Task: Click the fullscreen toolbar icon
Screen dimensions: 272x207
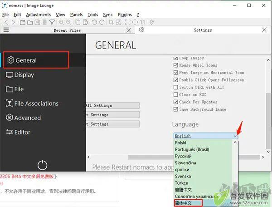Action: point(128,22)
